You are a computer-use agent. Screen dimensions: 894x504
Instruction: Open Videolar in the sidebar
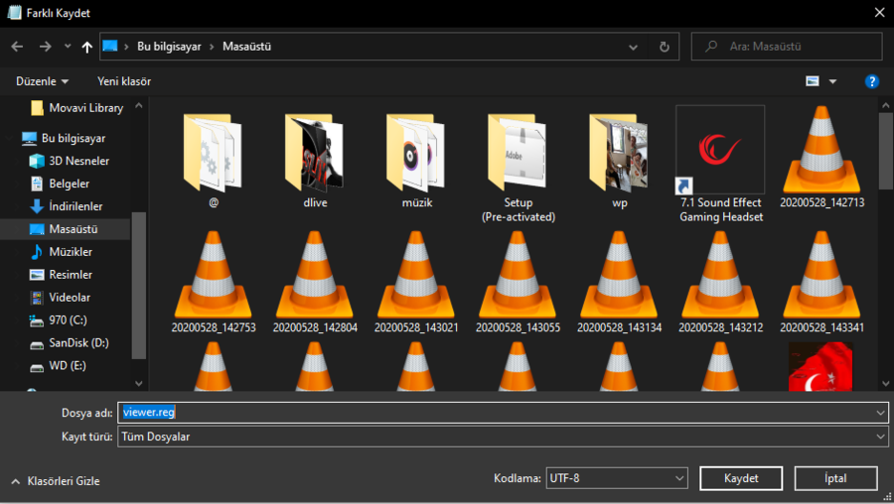point(60,298)
